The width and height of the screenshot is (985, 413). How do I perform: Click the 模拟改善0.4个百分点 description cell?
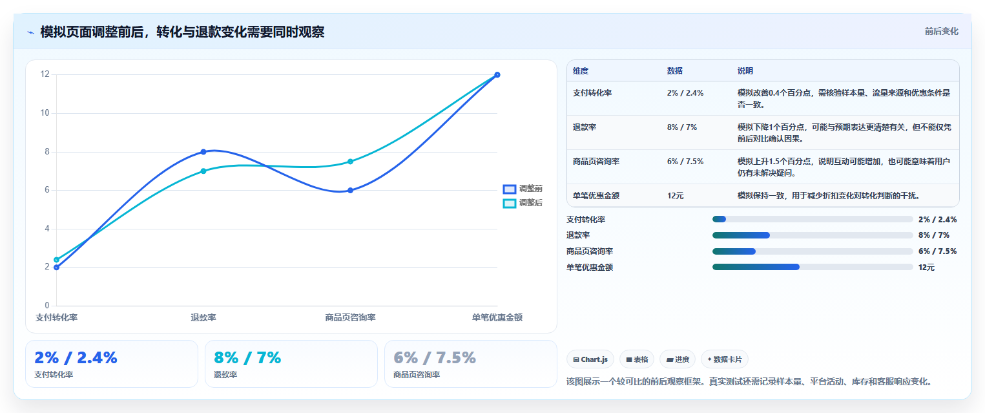[x=844, y=98]
